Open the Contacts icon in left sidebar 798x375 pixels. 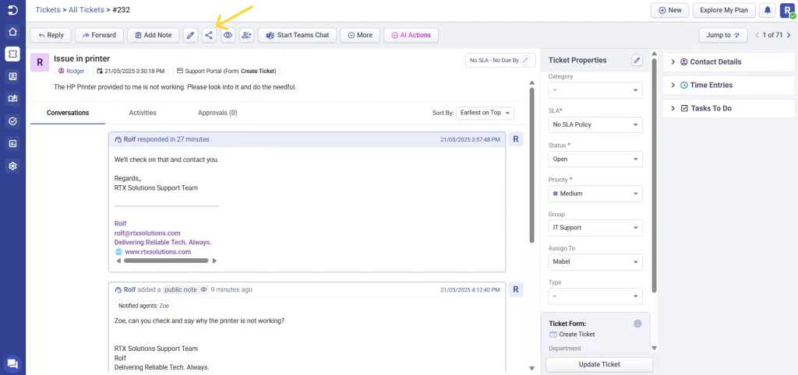pos(12,76)
